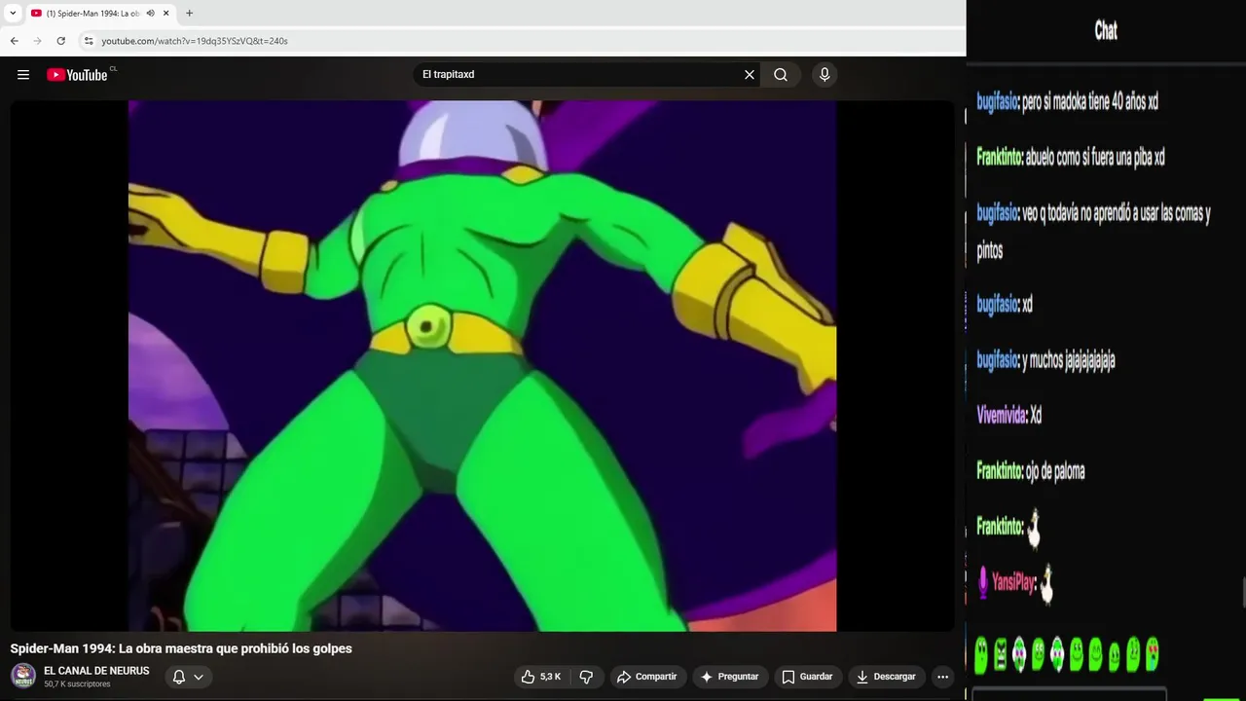Click the Chat panel header
The width and height of the screenshot is (1246, 701).
pyautogui.click(x=1106, y=30)
